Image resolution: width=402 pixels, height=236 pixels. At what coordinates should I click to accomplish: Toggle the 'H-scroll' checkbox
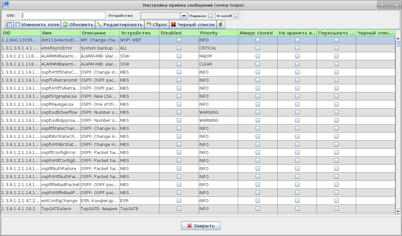(x=236, y=16)
